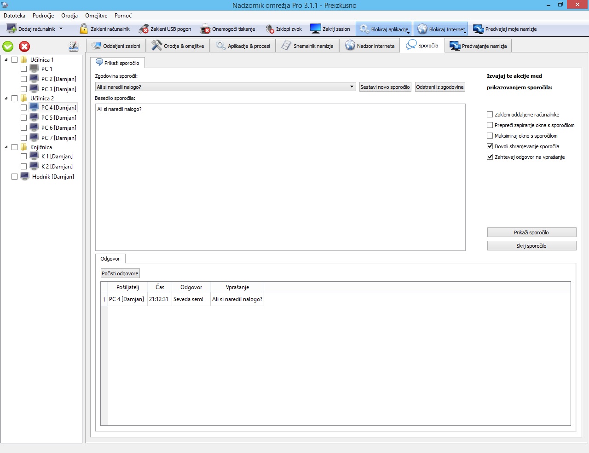Switch to Nadzor interneta tab
Screen dimensions: 589x453
click(x=370, y=46)
